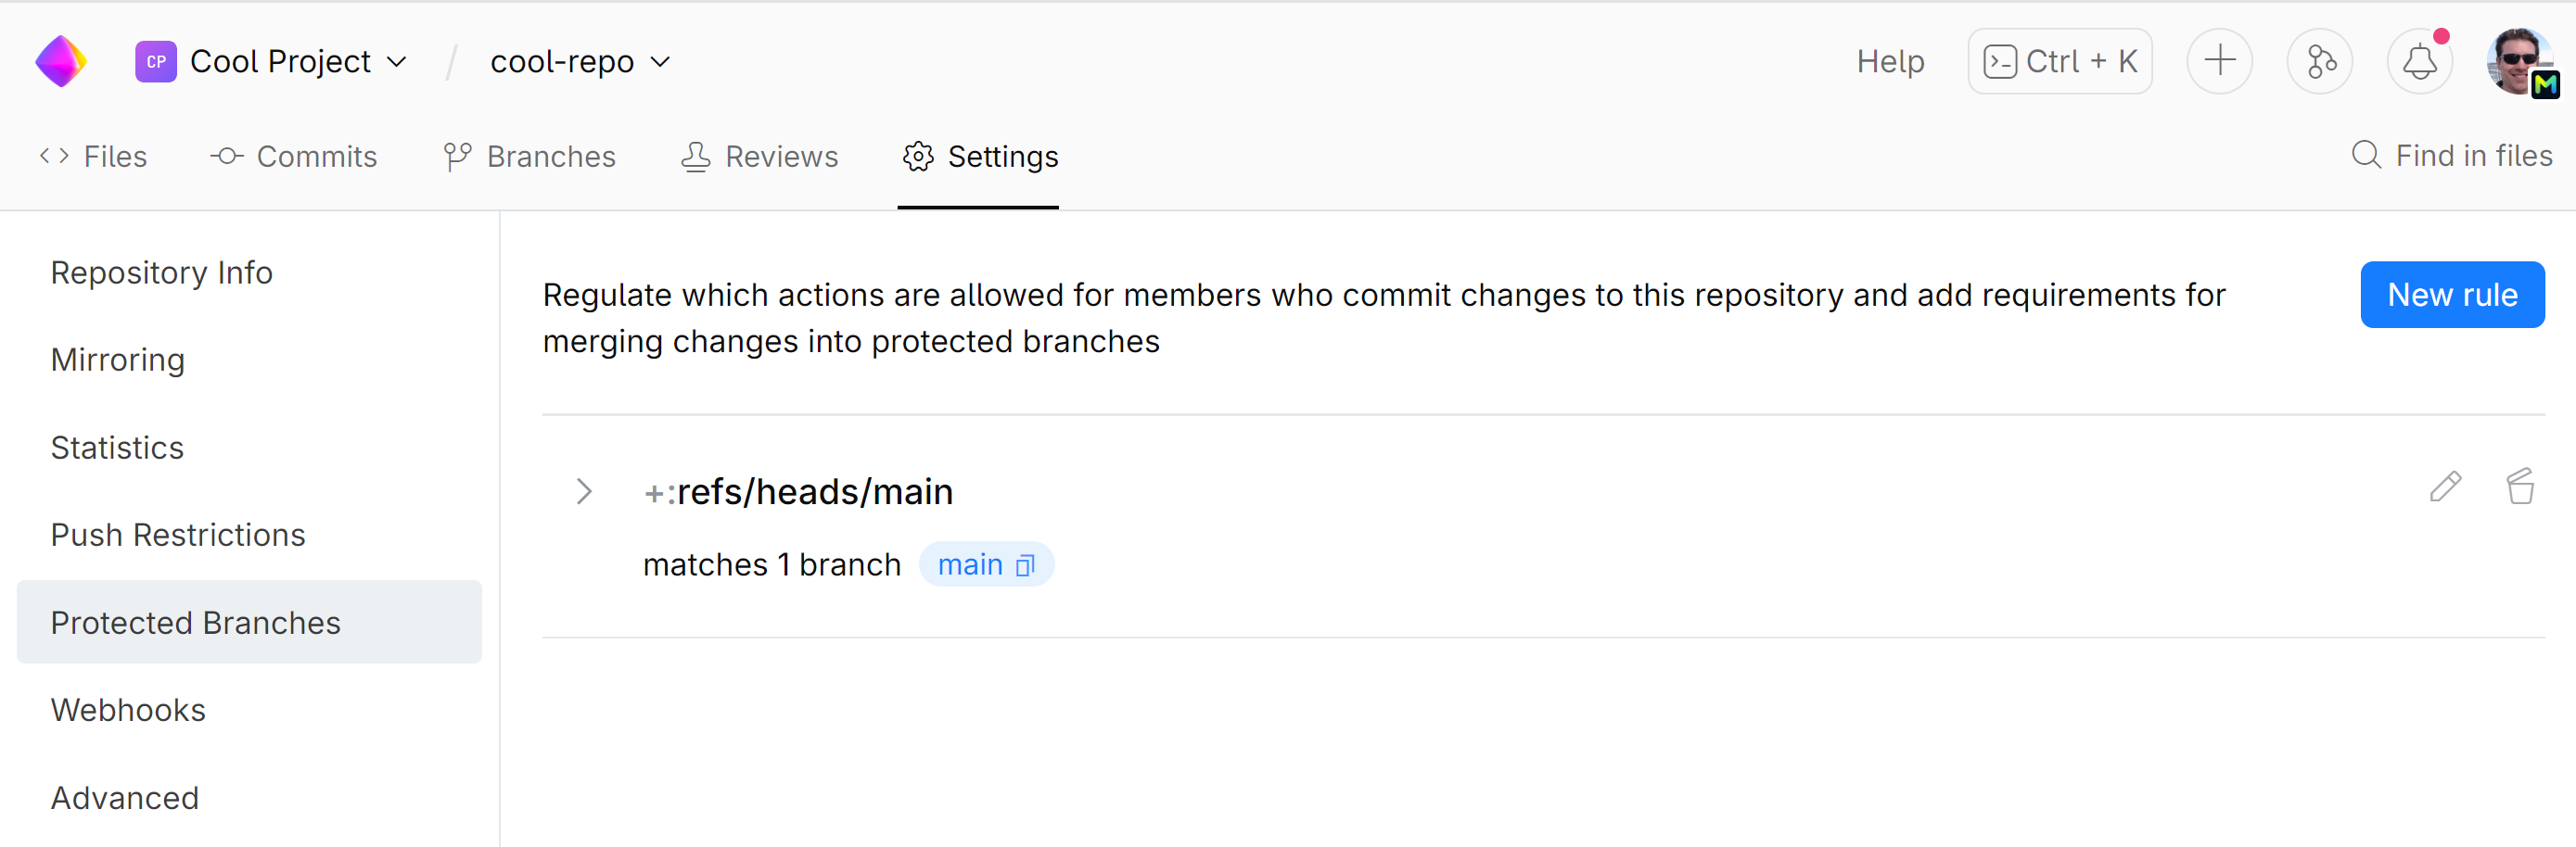2576x847 pixels.
Task: Open the notifications bell
Action: tap(2419, 62)
